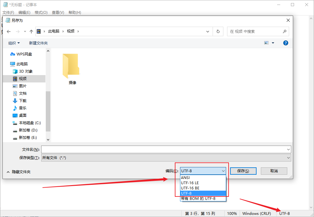This screenshot has height=217, width=314.
Task: Click status bar 第 3 行, 第 15 列 text
Action: (200, 214)
